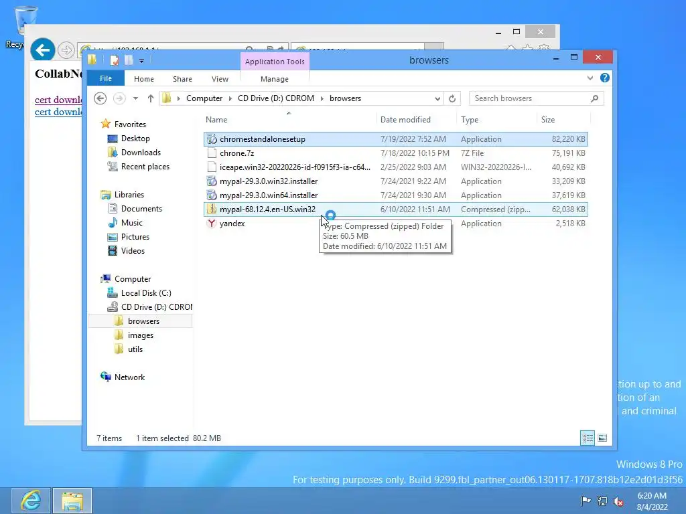This screenshot has height=514, width=686.
Task: Click the Computer breadcrumb segment
Action: click(x=204, y=98)
